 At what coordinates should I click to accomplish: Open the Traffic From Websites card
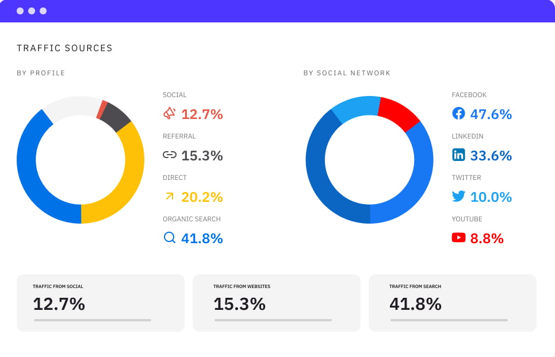click(276, 303)
